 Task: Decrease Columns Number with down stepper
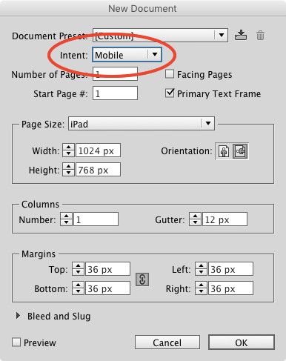pyautogui.click(x=66, y=222)
